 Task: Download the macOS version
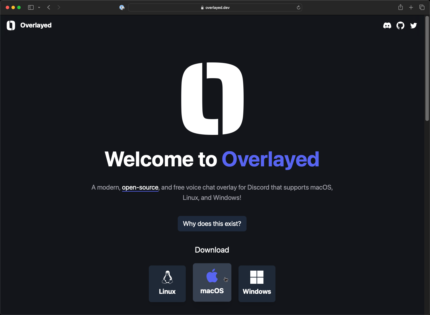coord(212,282)
